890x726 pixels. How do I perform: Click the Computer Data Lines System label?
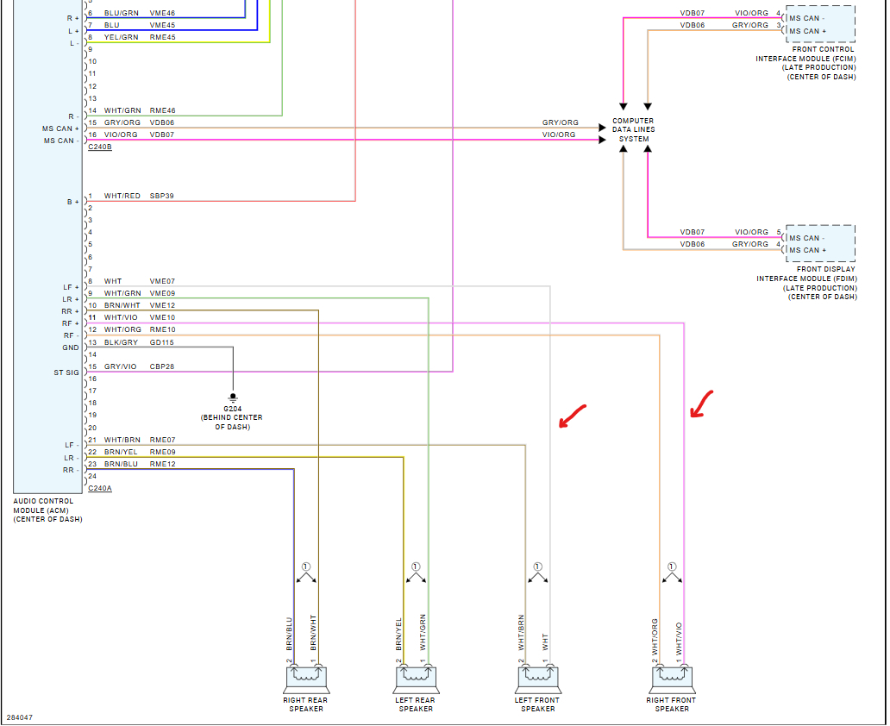click(634, 130)
